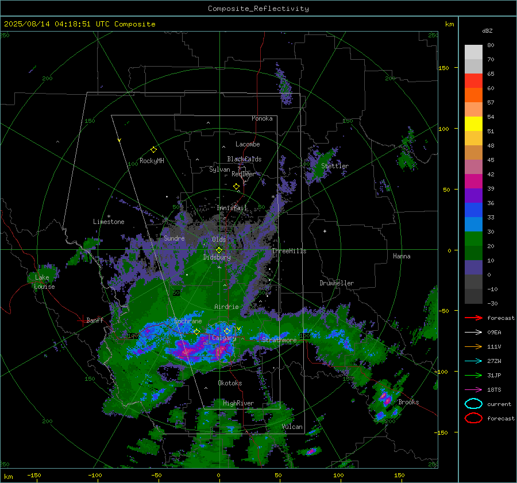
Task: Click the blue 36 dBZ color swatch
Action: 473,210
